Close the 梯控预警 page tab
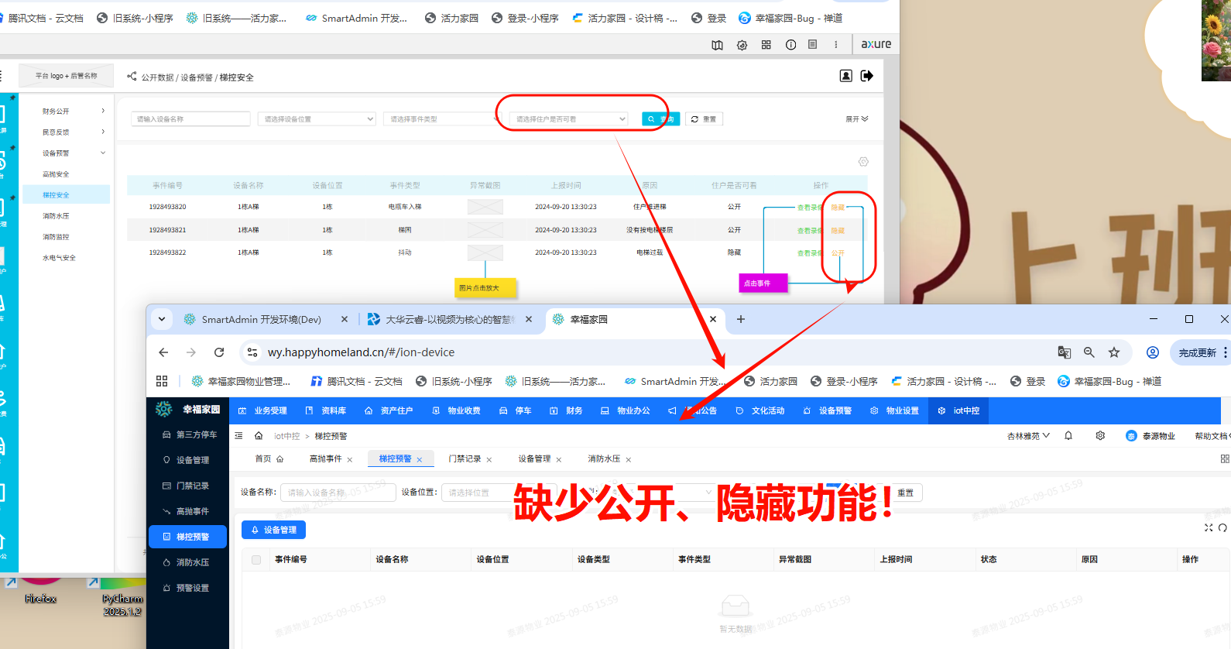 tap(420, 460)
